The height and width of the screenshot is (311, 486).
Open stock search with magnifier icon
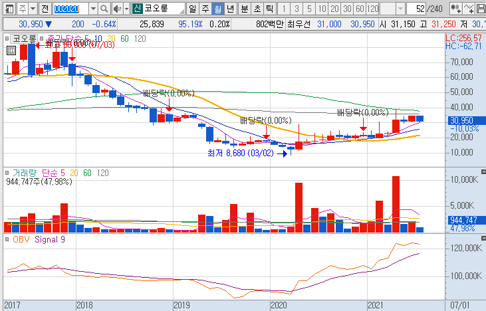[x=104, y=9]
